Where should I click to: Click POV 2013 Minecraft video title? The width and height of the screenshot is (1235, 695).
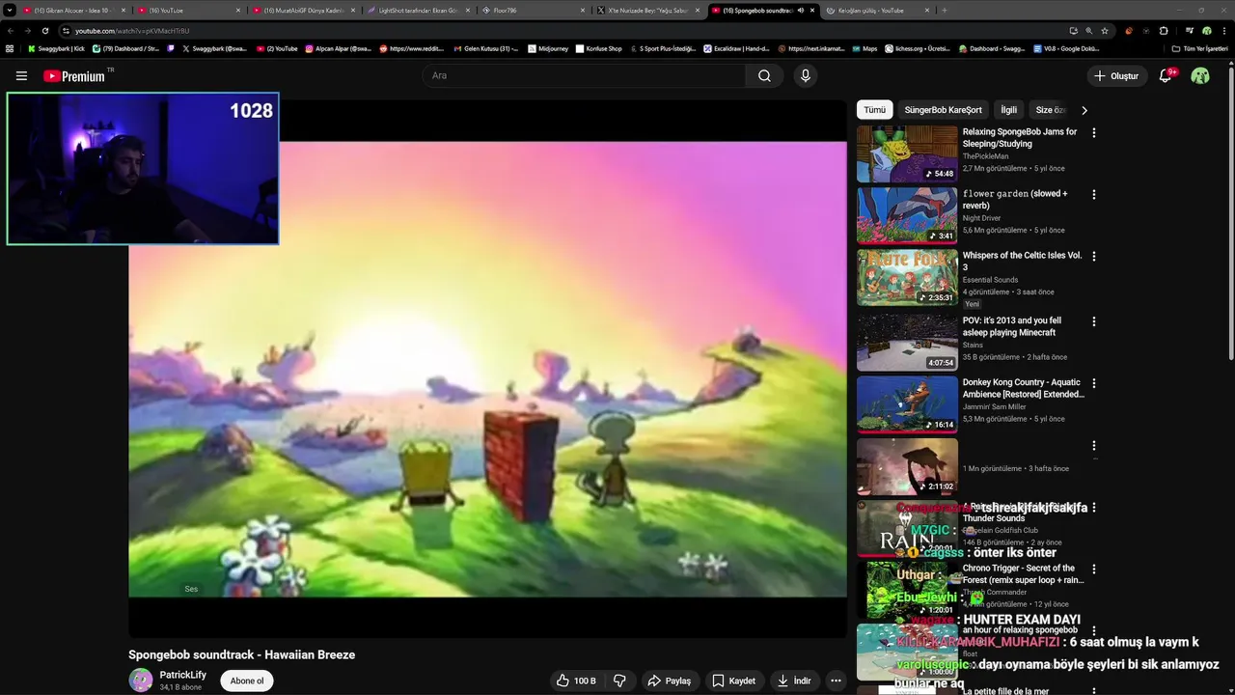click(1011, 326)
